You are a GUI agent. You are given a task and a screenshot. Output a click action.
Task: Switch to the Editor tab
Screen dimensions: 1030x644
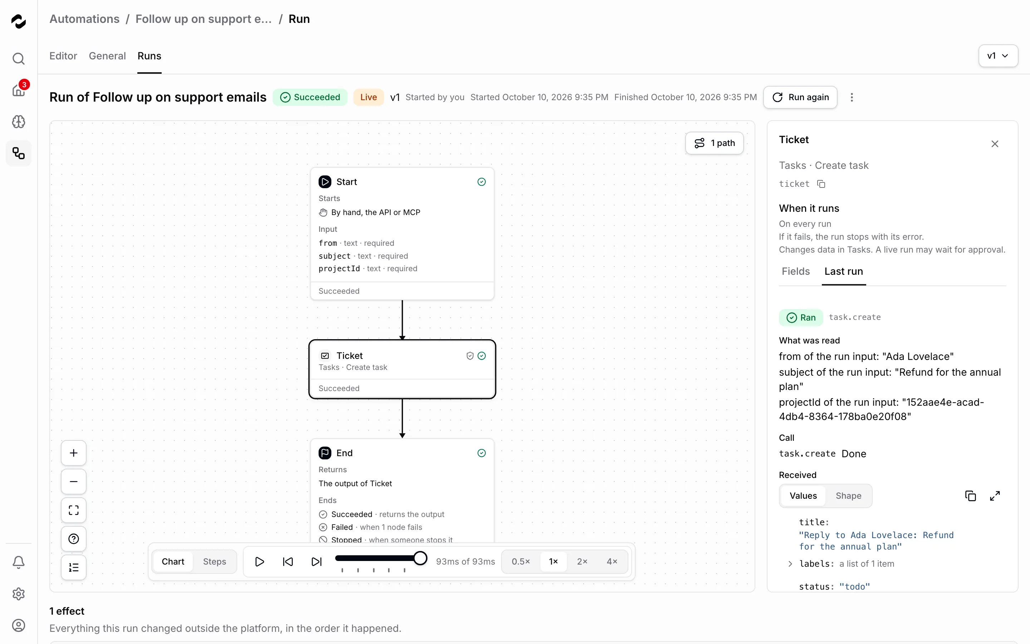point(63,56)
